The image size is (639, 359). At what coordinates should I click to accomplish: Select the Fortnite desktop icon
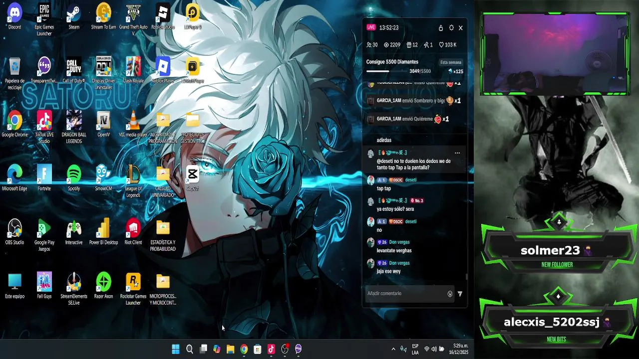(x=44, y=178)
